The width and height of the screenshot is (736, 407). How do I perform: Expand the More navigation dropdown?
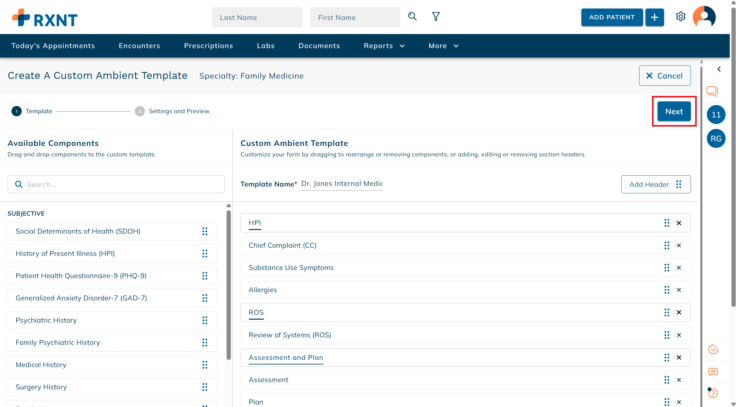click(443, 46)
